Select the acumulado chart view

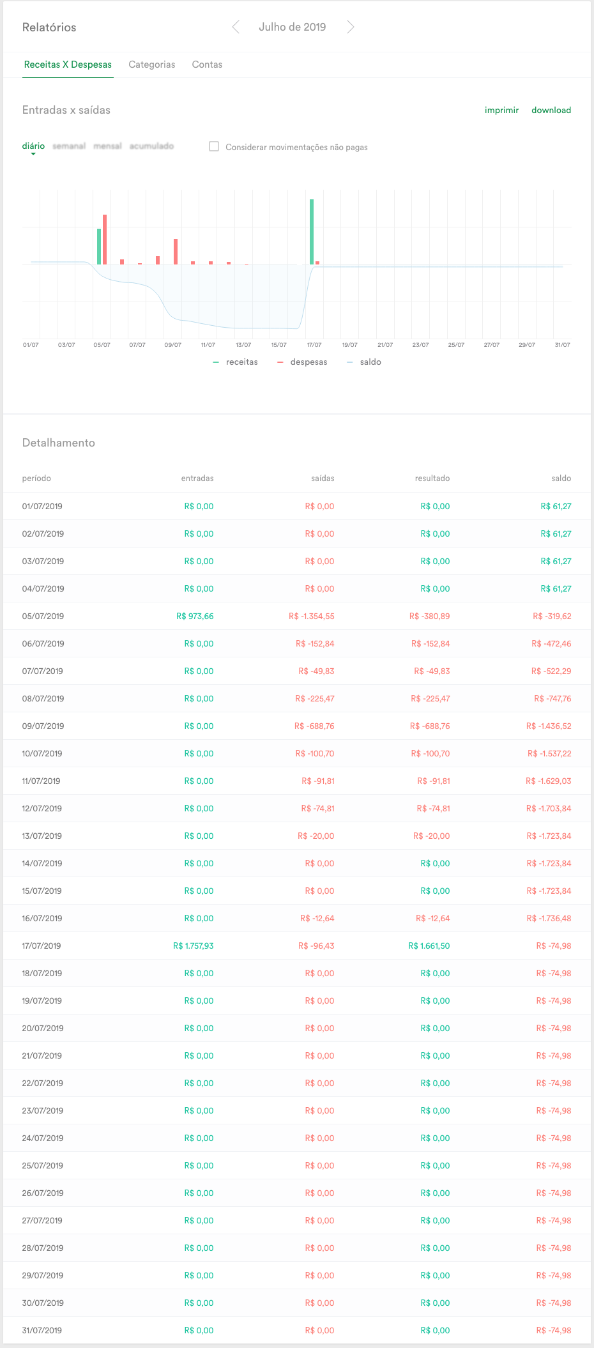[x=151, y=146]
